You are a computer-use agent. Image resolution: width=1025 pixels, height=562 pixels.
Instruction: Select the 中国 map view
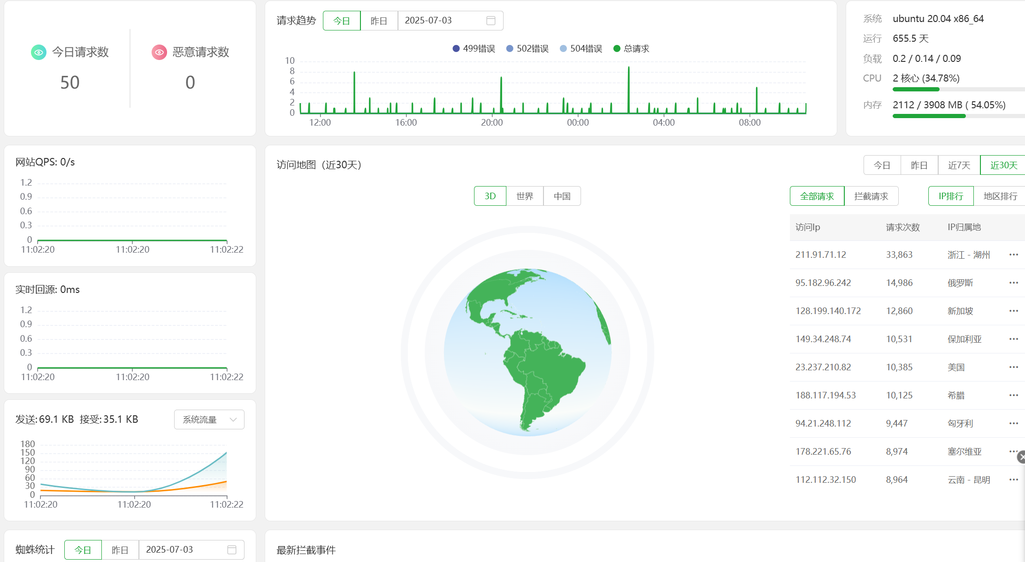point(562,196)
